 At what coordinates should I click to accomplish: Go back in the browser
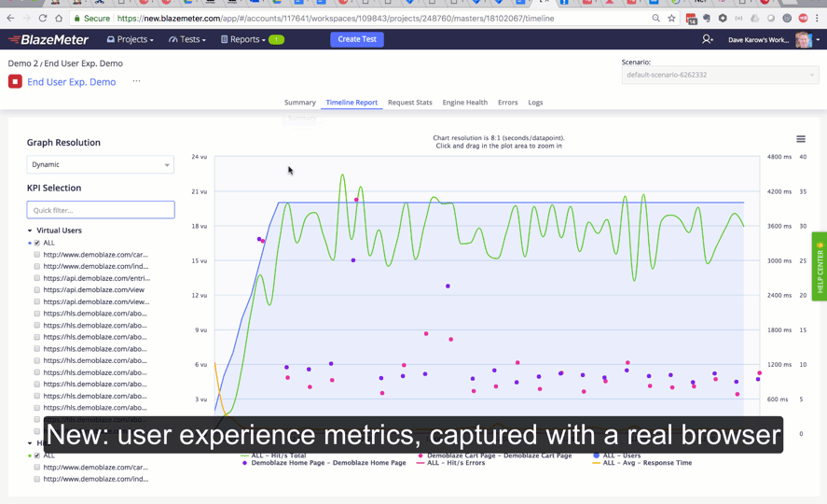click(10, 18)
